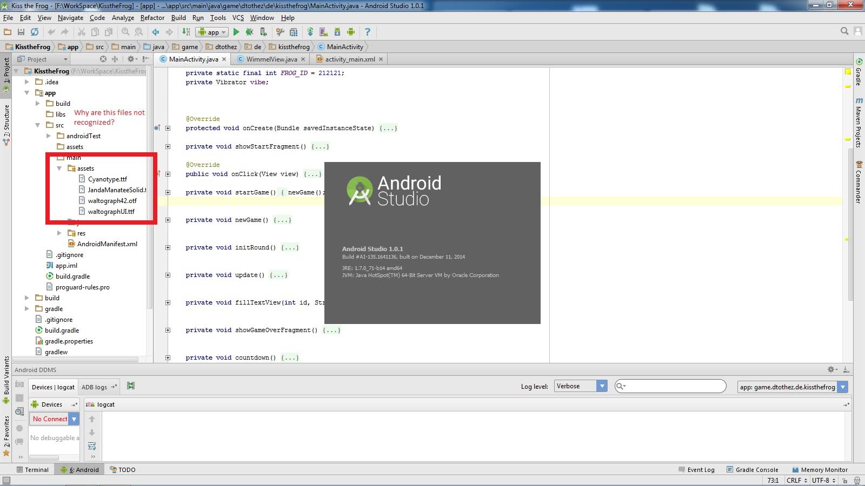This screenshot has width=865, height=486.
Task: Open the Refactor menu
Action: (152, 18)
